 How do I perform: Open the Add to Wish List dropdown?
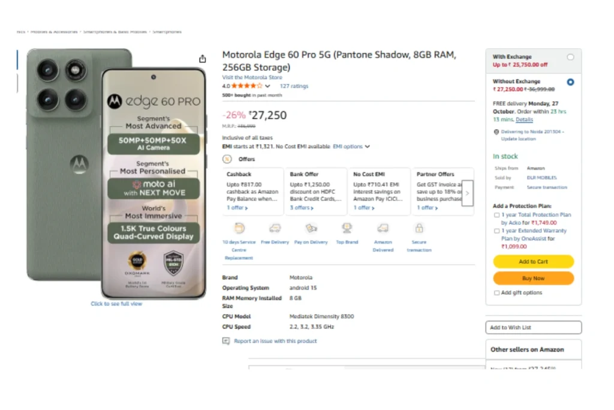click(533, 328)
